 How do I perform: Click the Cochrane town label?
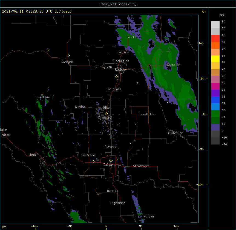pos(88,155)
